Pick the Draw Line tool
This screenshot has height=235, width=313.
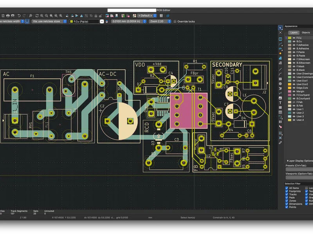click(280, 69)
